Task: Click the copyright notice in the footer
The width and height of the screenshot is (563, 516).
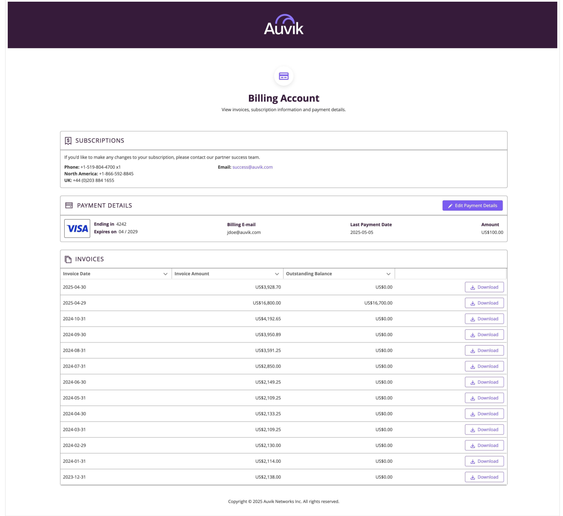Action: pos(284,501)
